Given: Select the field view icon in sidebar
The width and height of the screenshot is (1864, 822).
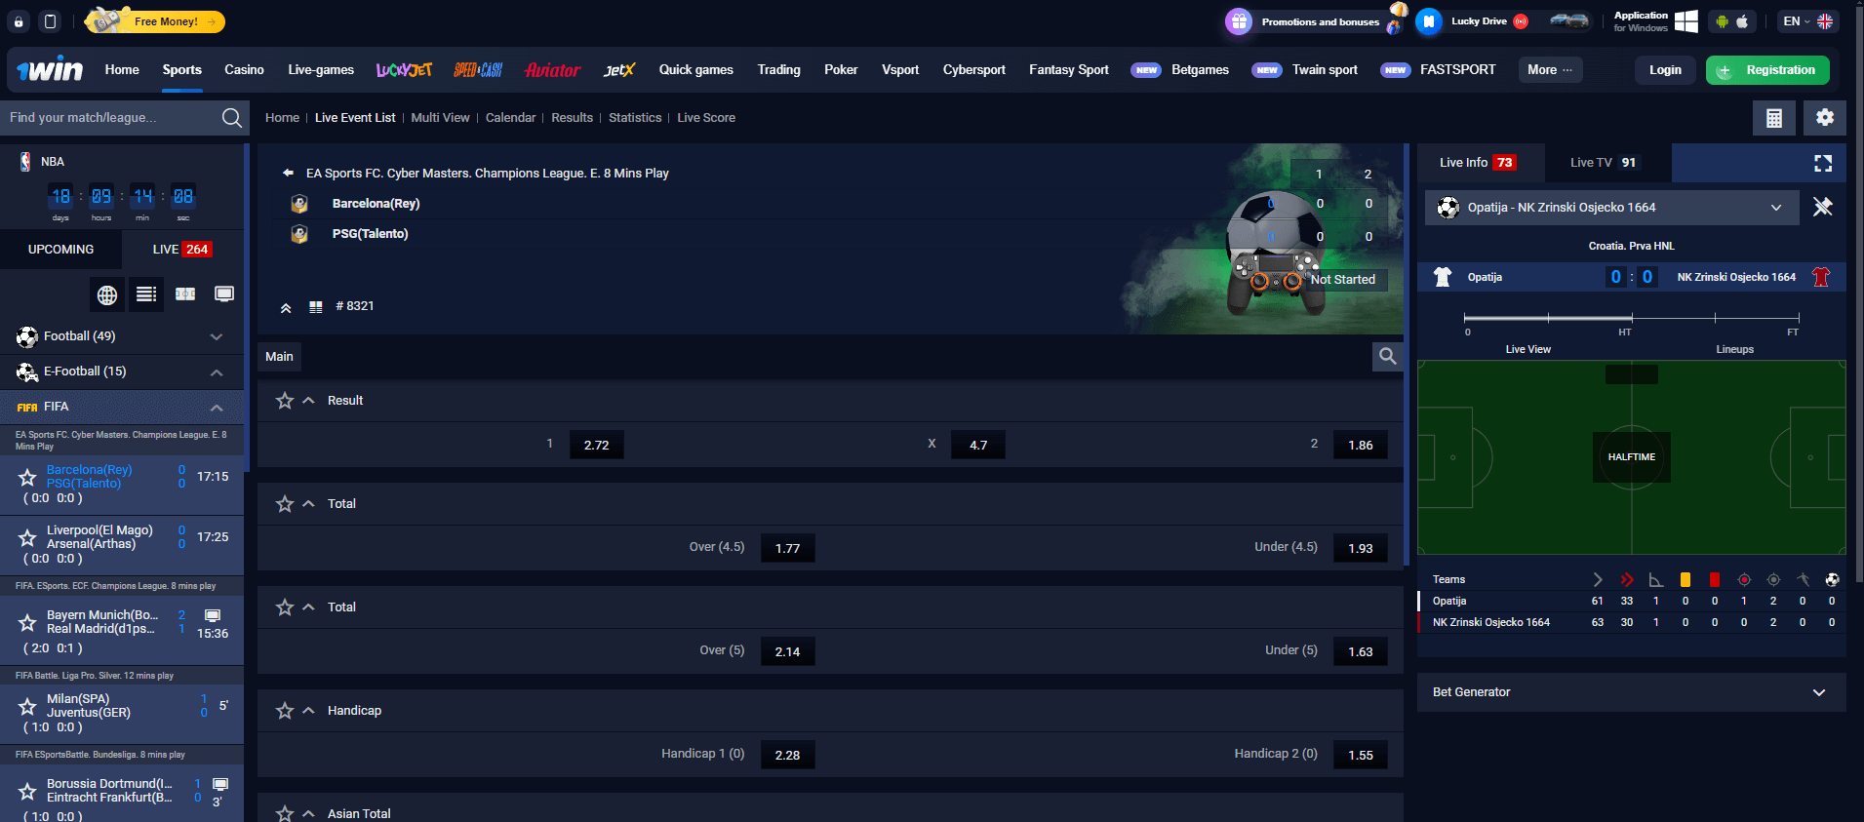Looking at the screenshot, I should [x=185, y=294].
